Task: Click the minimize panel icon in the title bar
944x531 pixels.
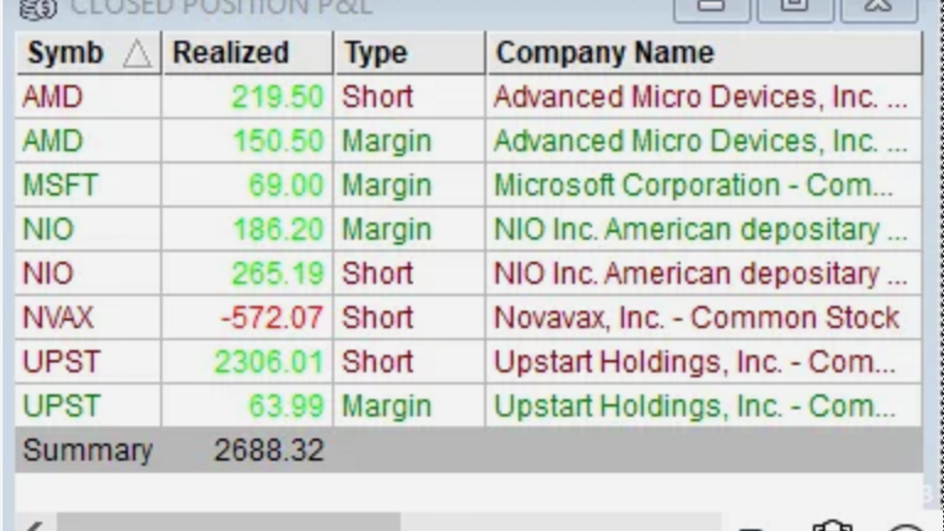Action: click(712, 6)
